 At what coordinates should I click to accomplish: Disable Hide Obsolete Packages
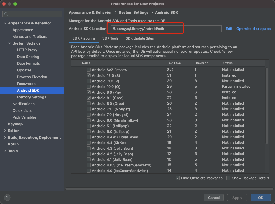(178, 178)
